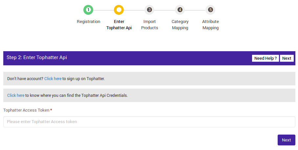This screenshot has height=150, width=298.
Task: Click the red required asterisk
Action: pyautogui.click(x=51, y=110)
